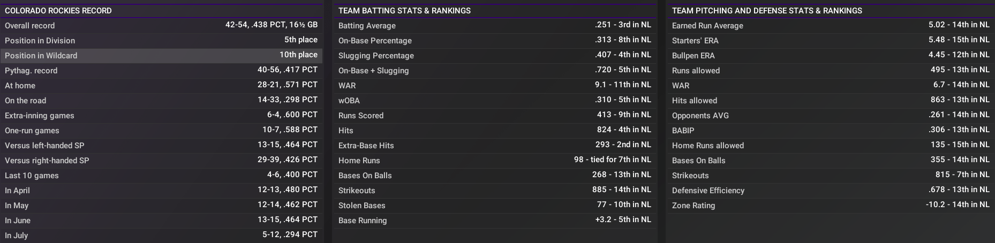Click the Last 10 games row
Image resolution: width=995 pixels, height=243 pixels.
pyautogui.click(x=161, y=176)
